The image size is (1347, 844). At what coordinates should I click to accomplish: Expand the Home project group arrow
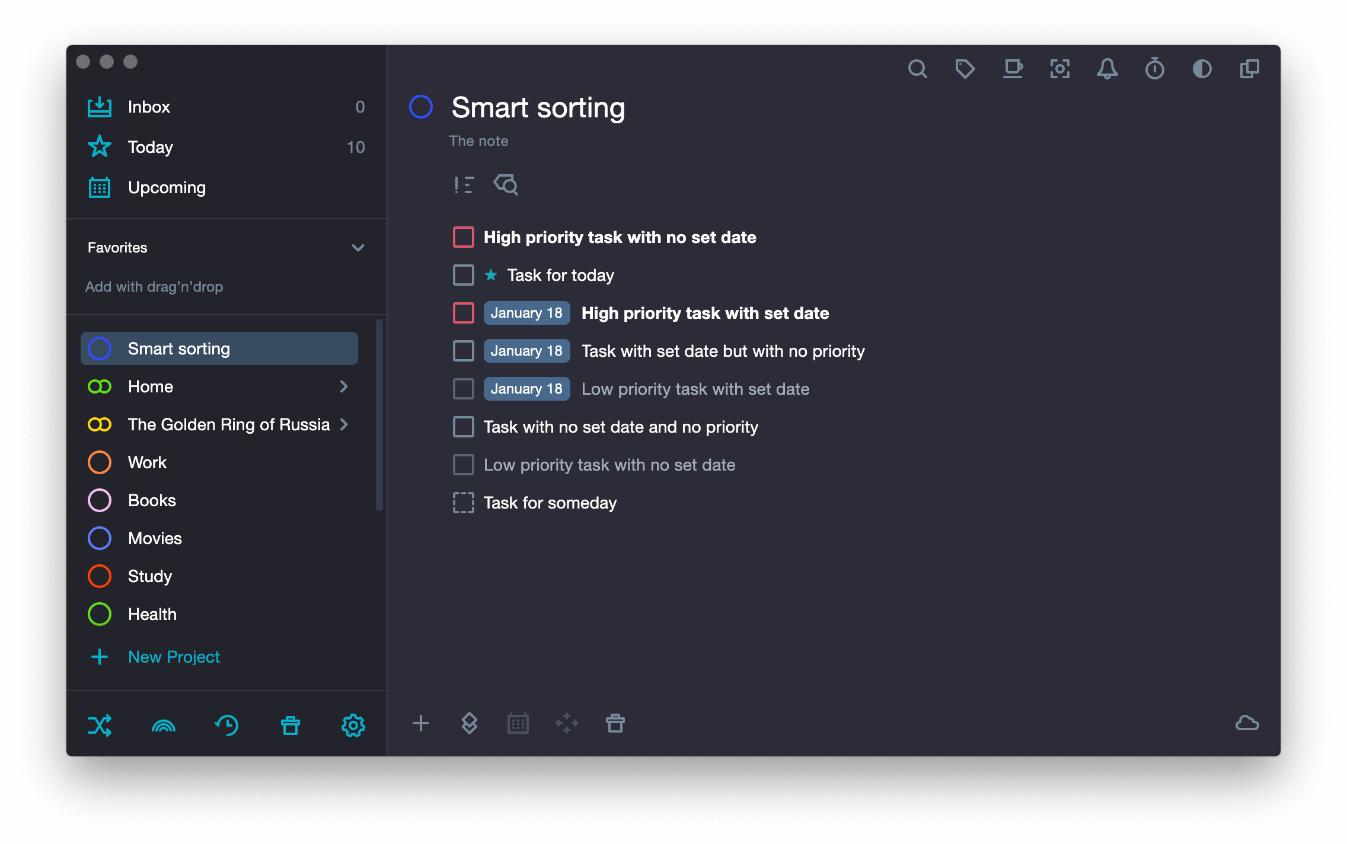tap(344, 386)
